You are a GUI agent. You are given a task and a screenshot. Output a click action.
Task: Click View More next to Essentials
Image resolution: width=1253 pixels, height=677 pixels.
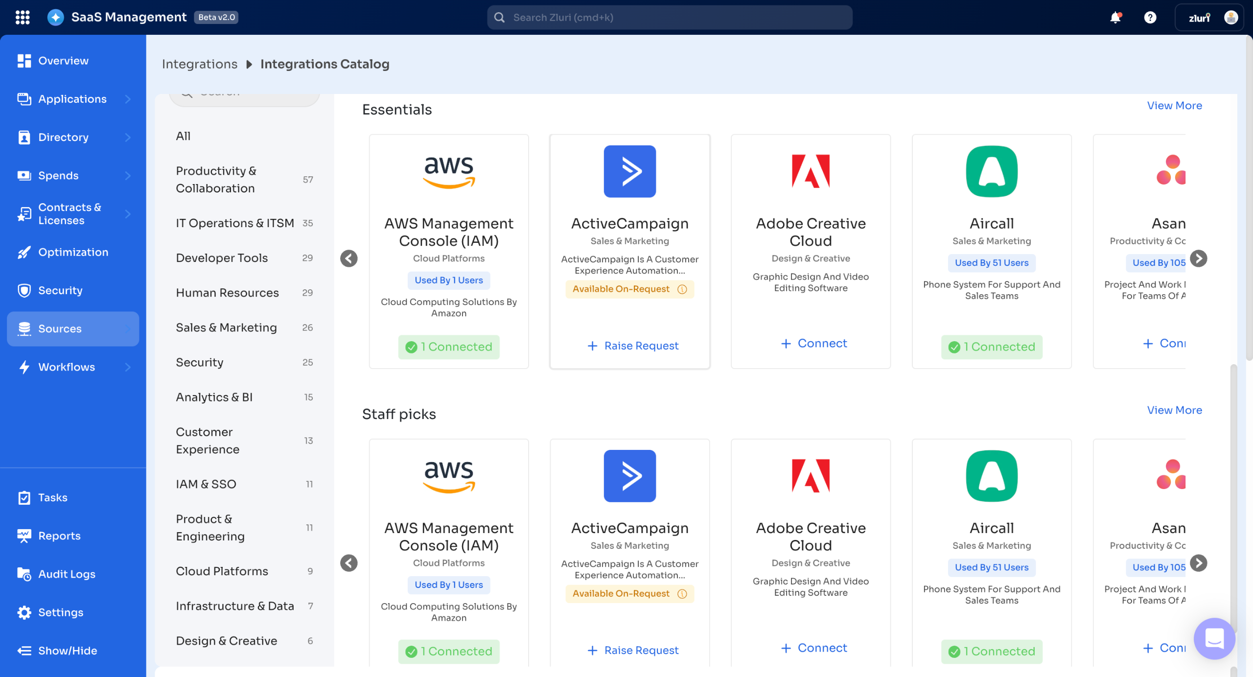[x=1174, y=106]
